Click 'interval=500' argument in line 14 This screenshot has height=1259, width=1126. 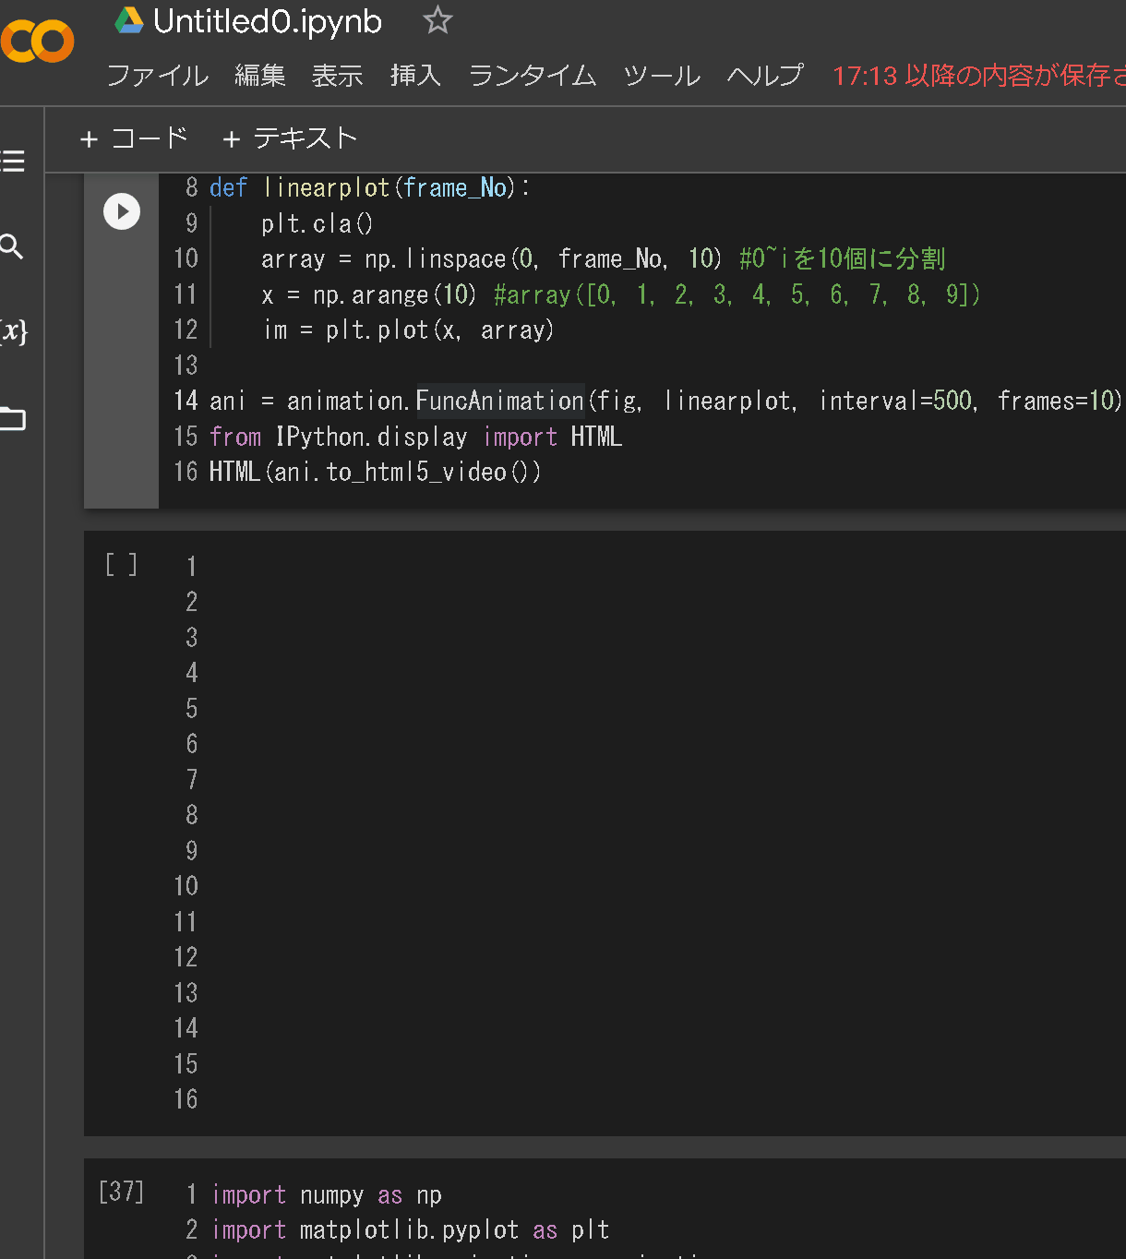pyautogui.click(x=895, y=401)
